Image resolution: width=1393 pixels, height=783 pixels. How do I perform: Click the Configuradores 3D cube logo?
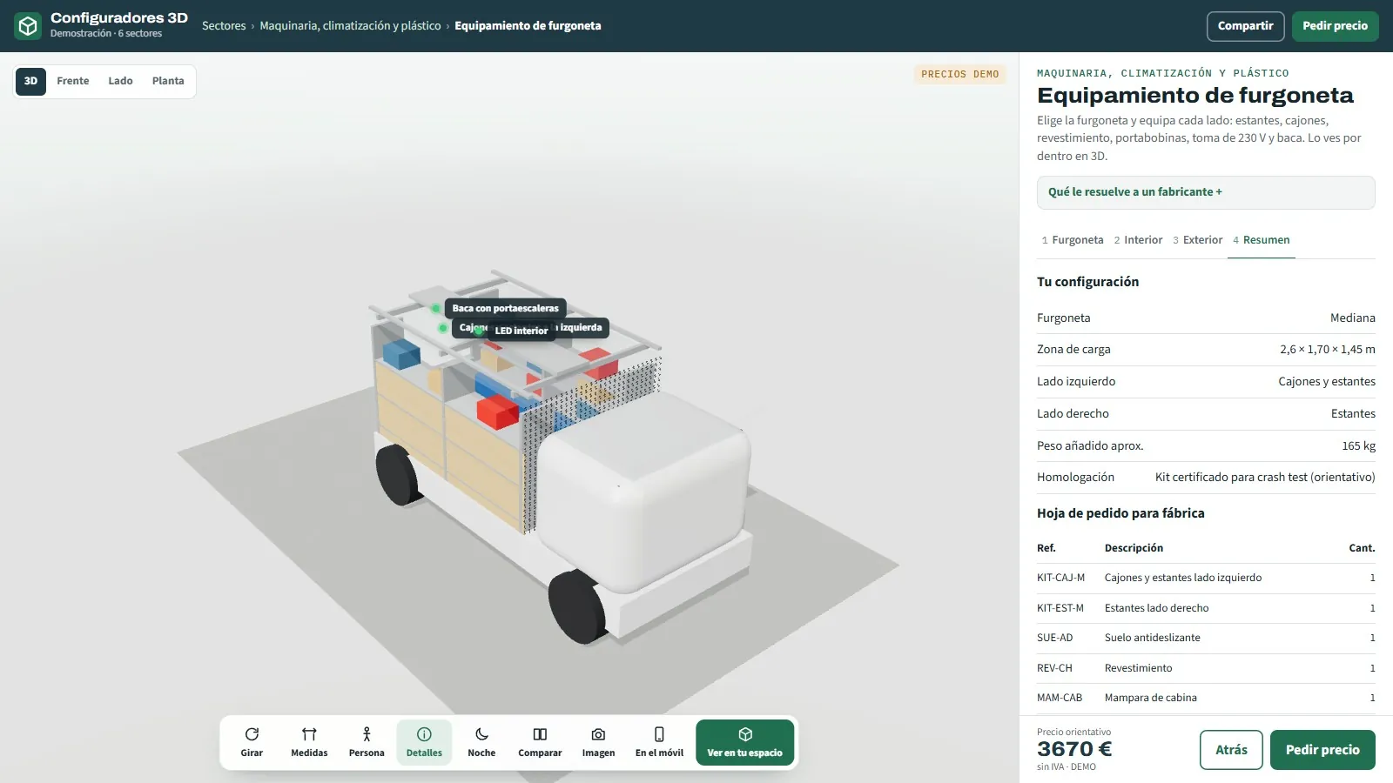28,26
